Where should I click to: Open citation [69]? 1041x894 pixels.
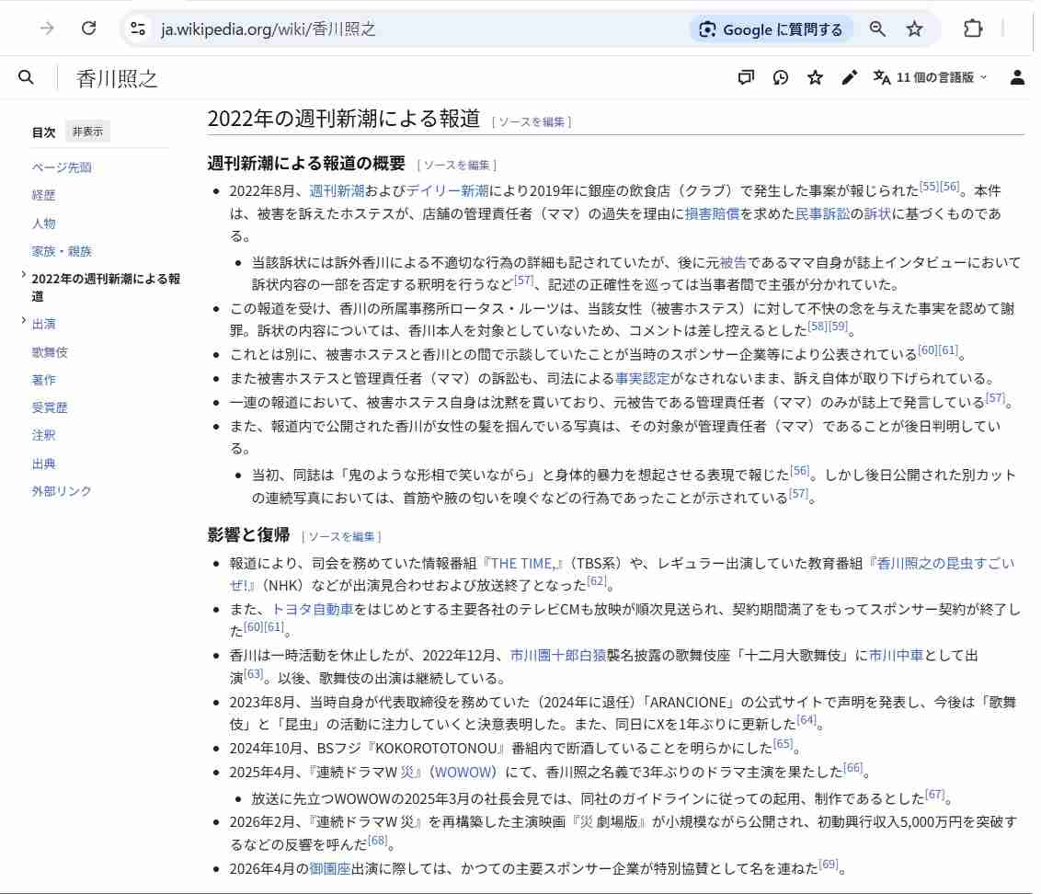pyautogui.click(x=828, y=865)
